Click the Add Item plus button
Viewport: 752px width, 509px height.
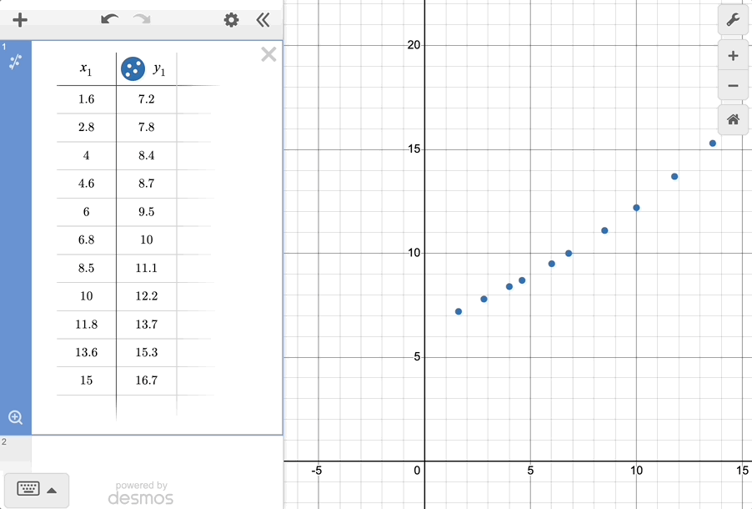point(20,20)
